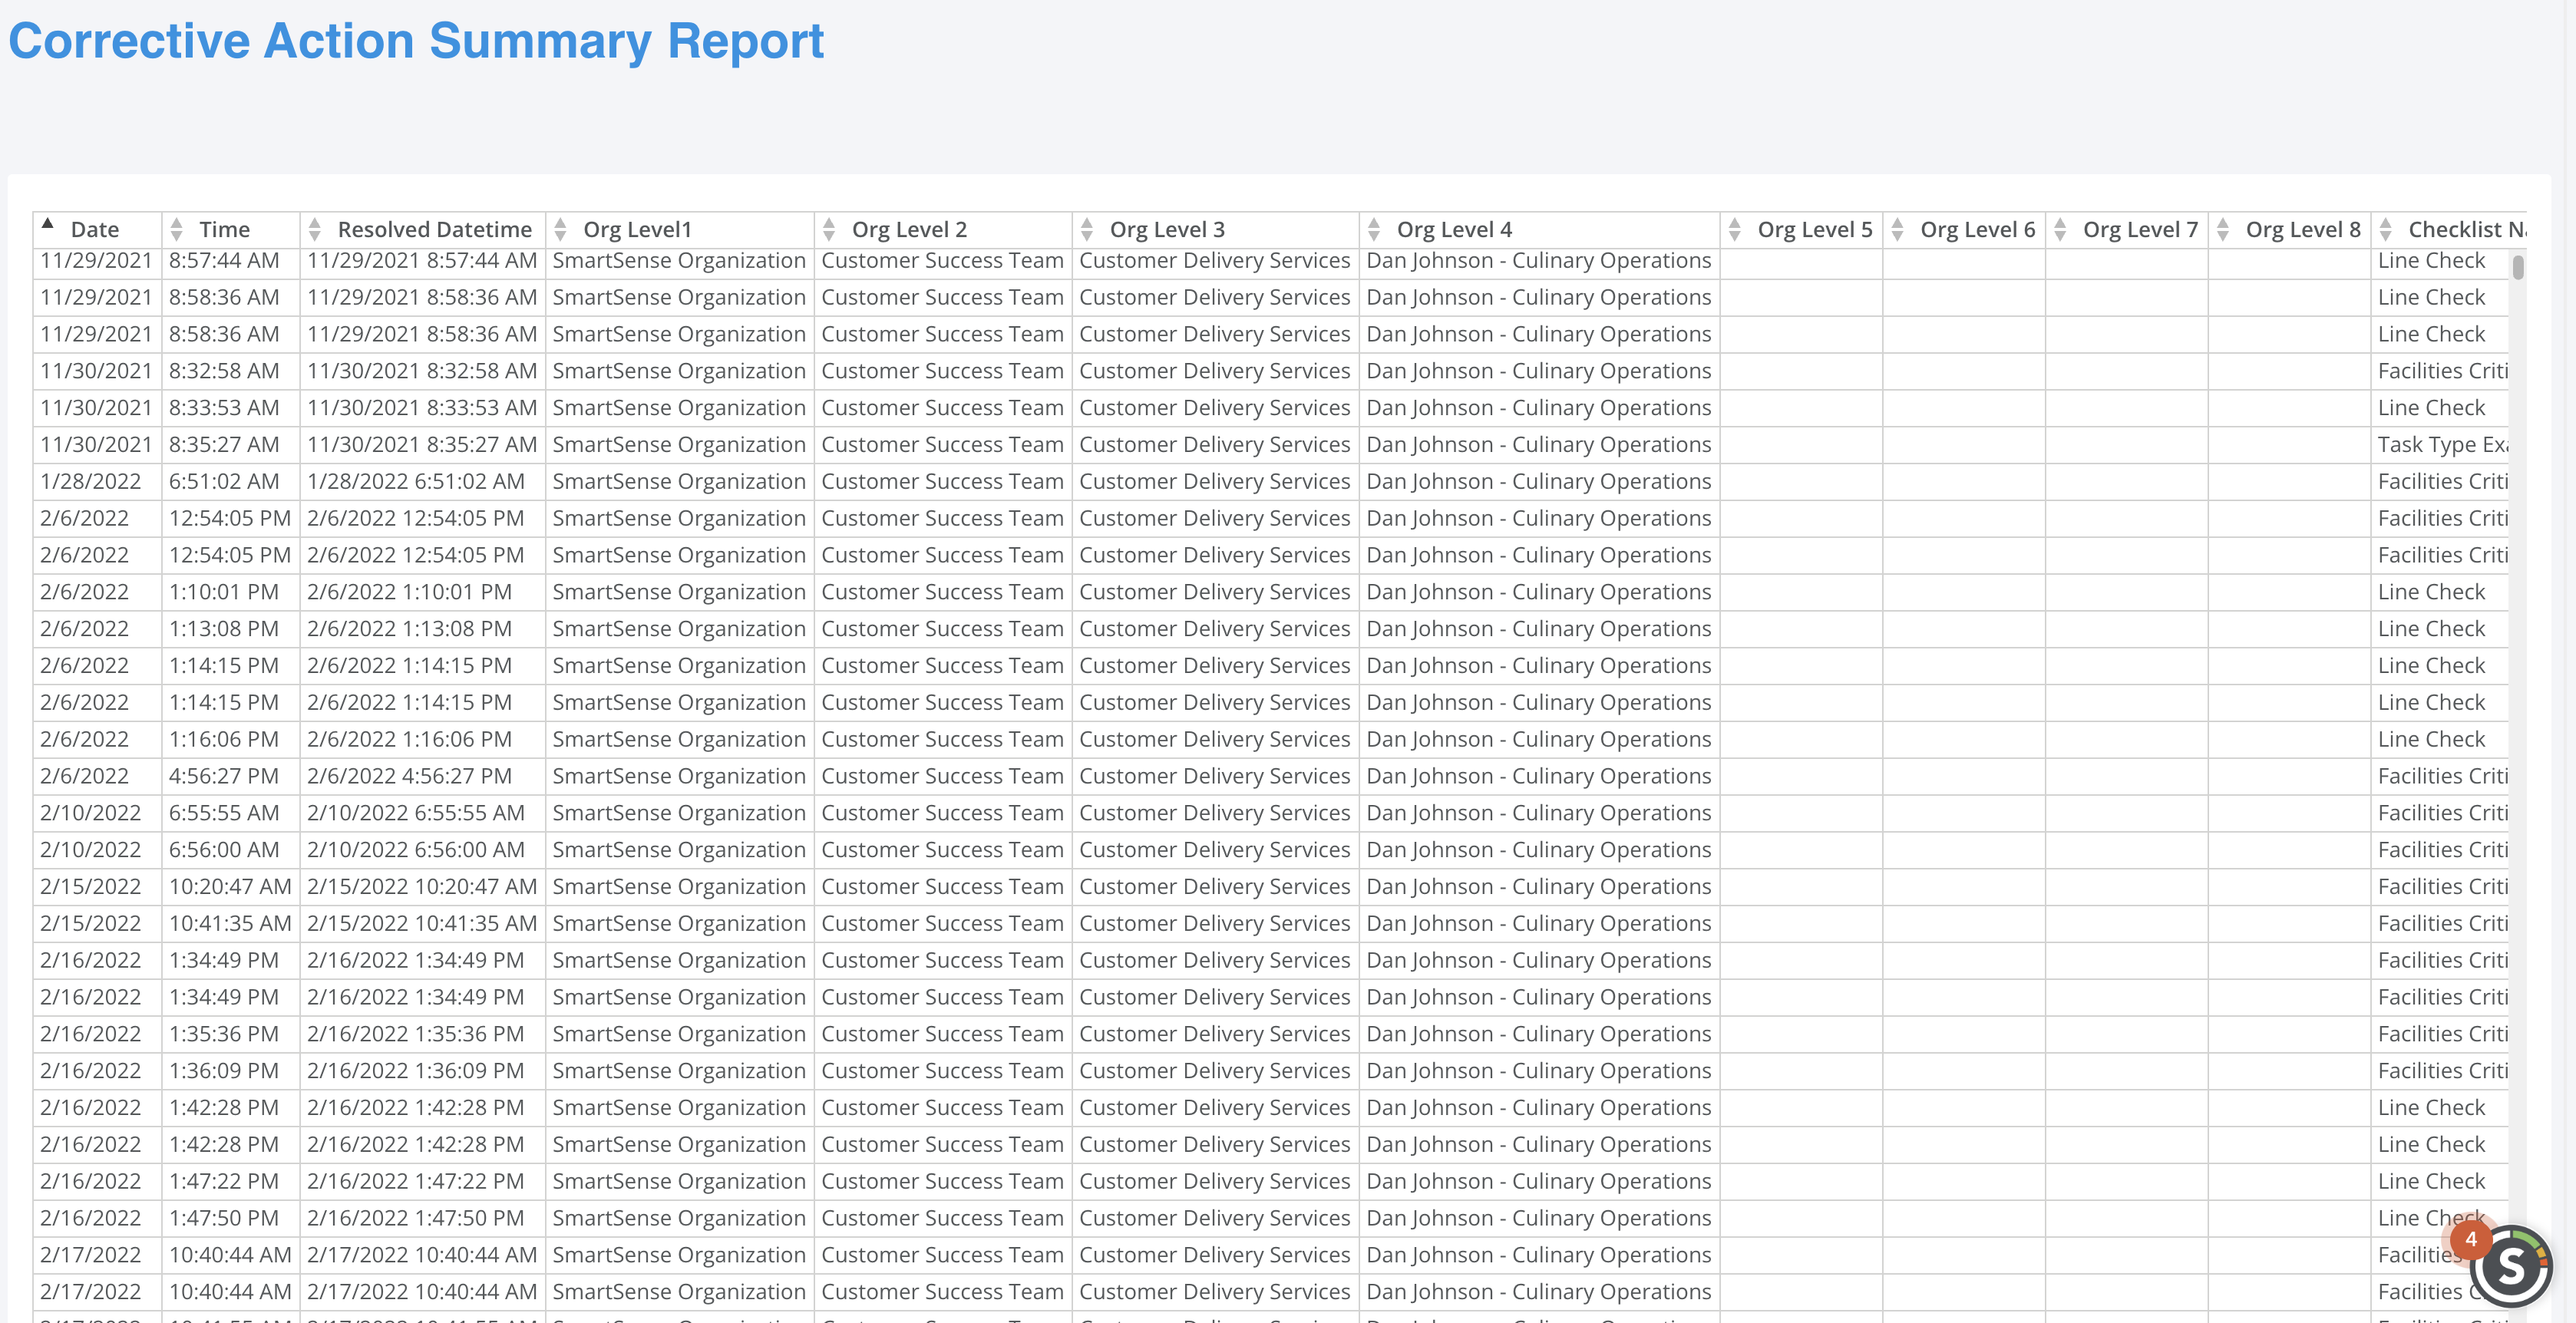Sort by Org Level 4 header label
The image size is (2576, 1323).
(x=1455, y=230)
